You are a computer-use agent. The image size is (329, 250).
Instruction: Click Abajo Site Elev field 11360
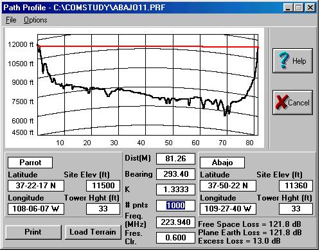pos(296,186)
